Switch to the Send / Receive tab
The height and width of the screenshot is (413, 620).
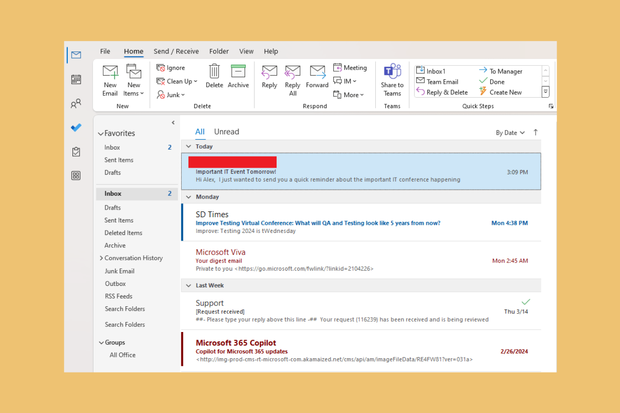pyautogui.click(x=176, y=51)
